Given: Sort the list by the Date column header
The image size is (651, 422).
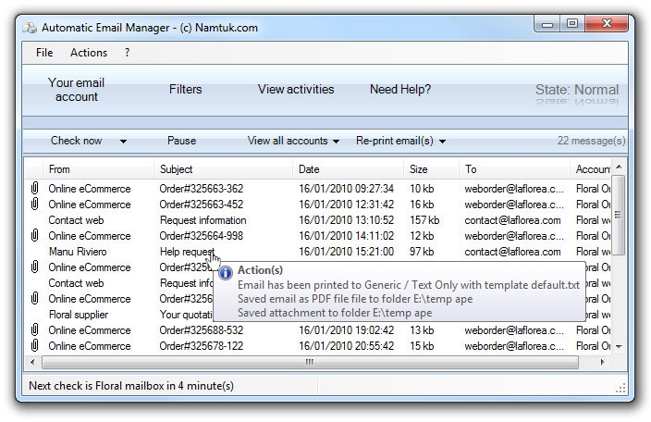Looking at the screenshot, I should point(309,169).
